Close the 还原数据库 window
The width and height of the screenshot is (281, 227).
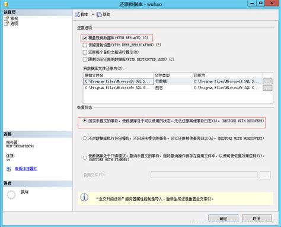272,3
